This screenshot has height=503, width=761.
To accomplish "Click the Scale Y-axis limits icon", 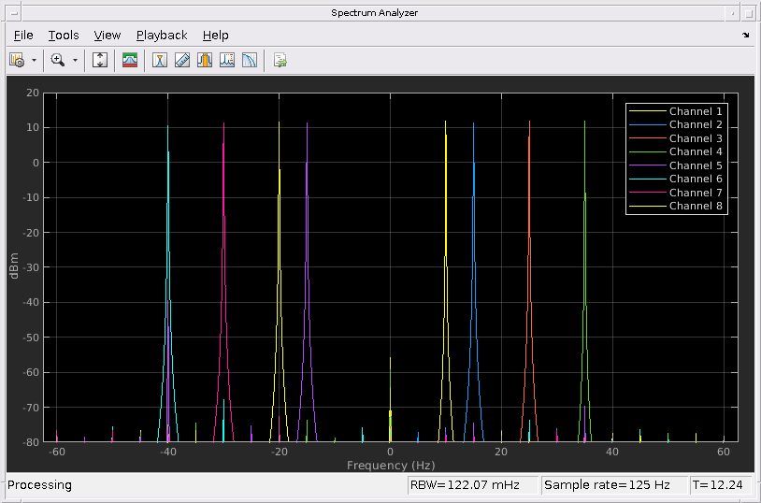I will pos(101,60).
